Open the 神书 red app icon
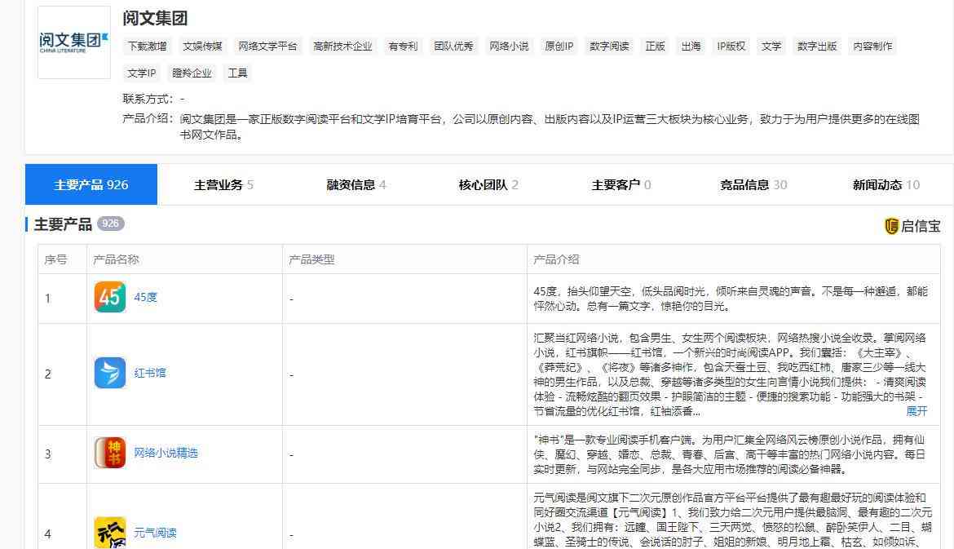 tap(110, 453)
